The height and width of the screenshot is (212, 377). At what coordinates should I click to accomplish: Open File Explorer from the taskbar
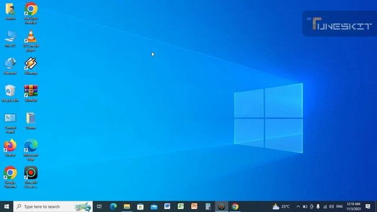click(127, 207)
